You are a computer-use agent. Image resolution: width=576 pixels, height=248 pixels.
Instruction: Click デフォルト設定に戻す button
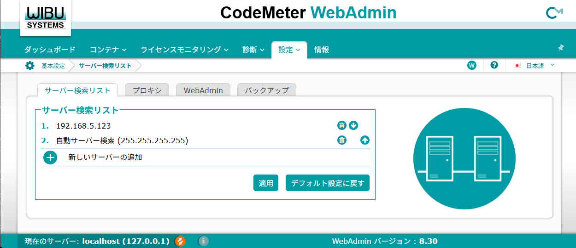(x=327, y=183)
